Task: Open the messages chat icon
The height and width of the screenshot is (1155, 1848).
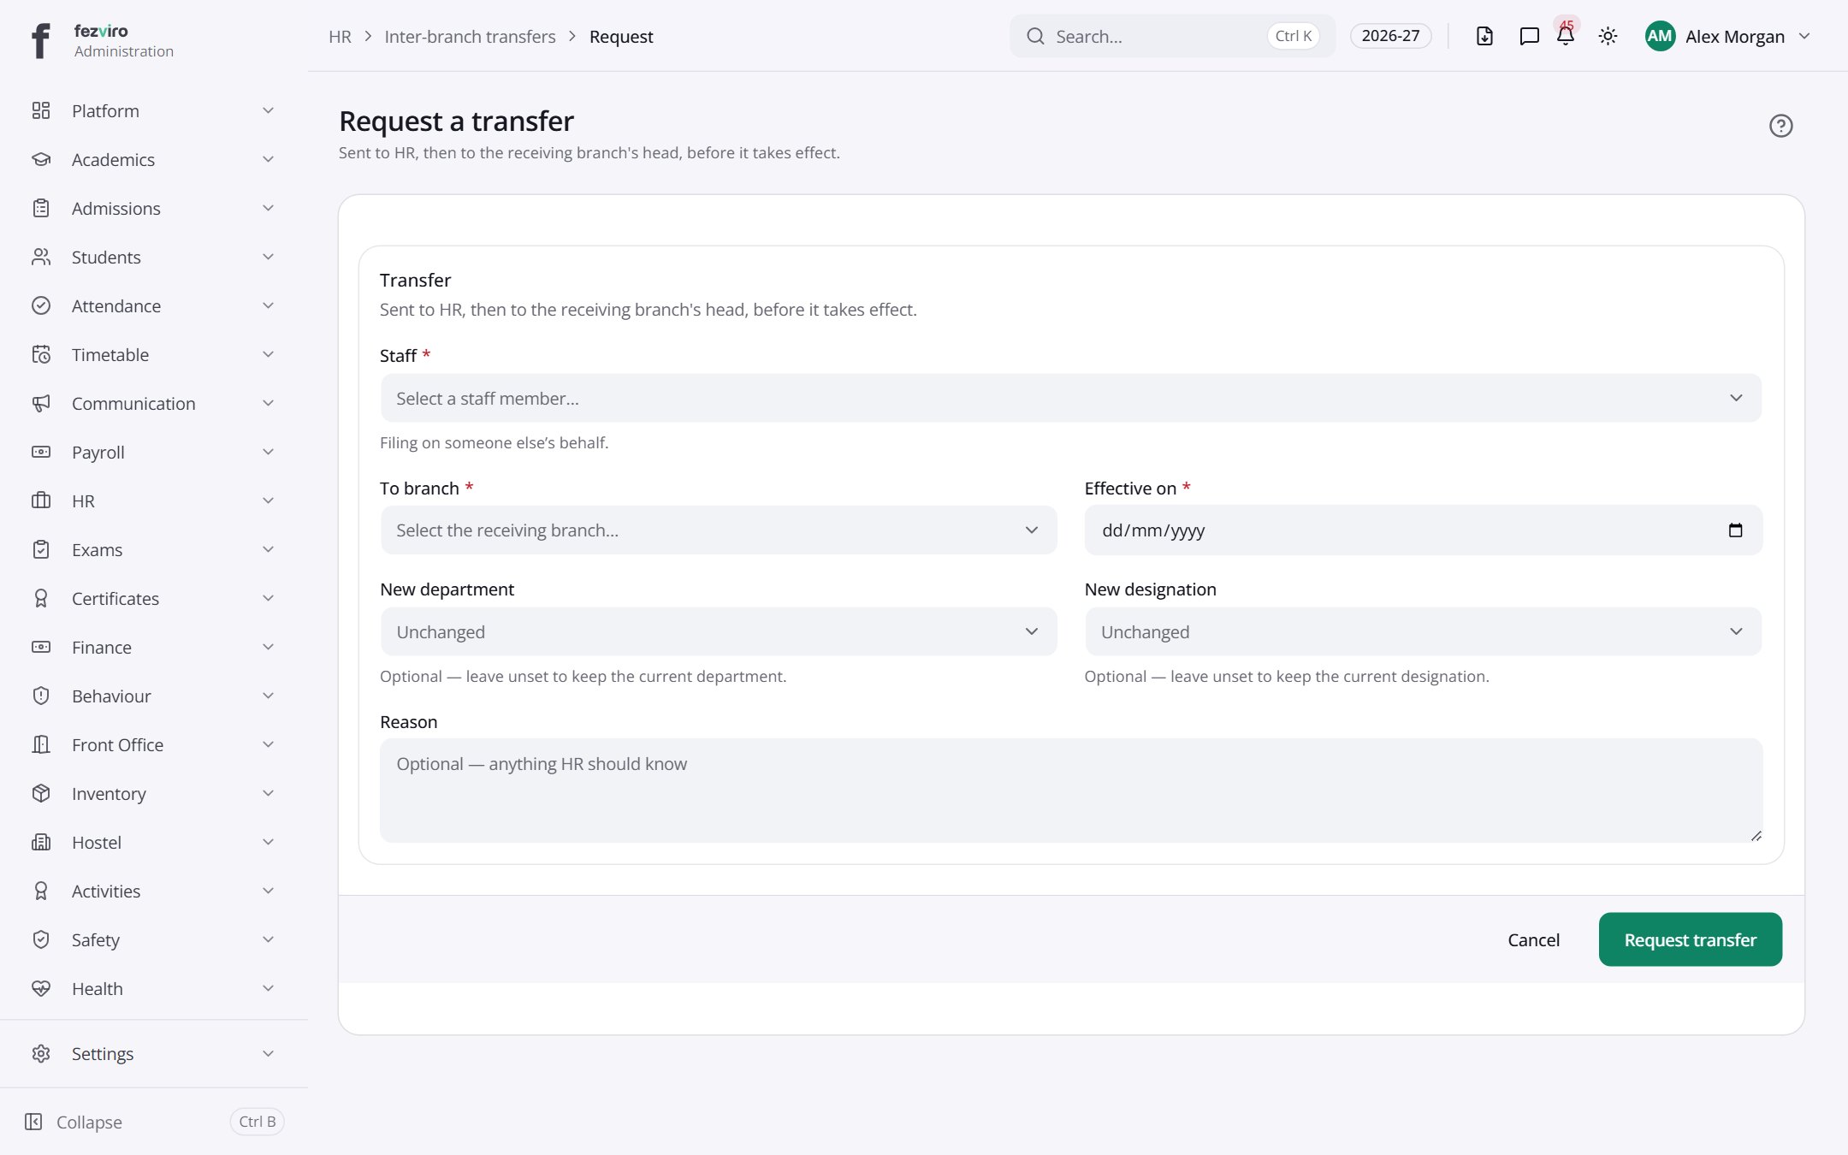Action: click(x=1529, y=36)
